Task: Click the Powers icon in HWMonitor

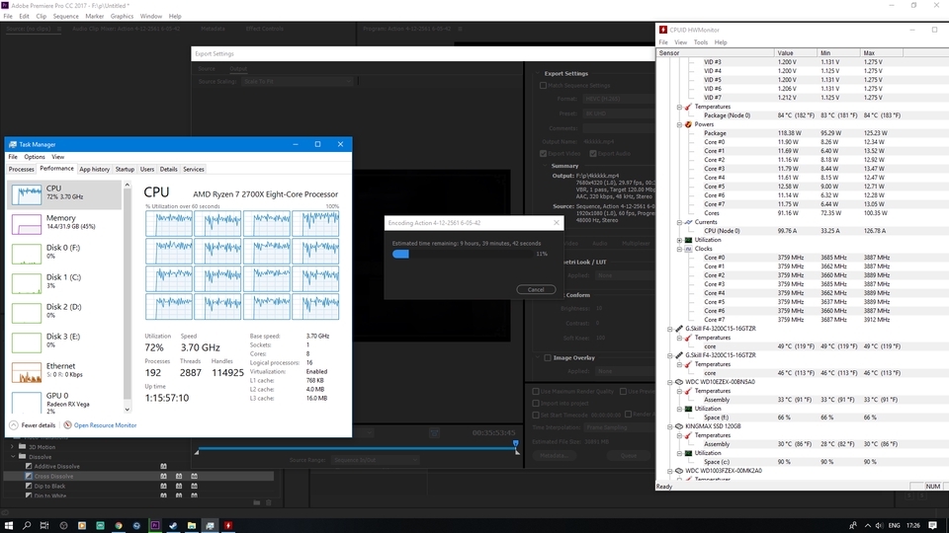Action: [688, 124]
